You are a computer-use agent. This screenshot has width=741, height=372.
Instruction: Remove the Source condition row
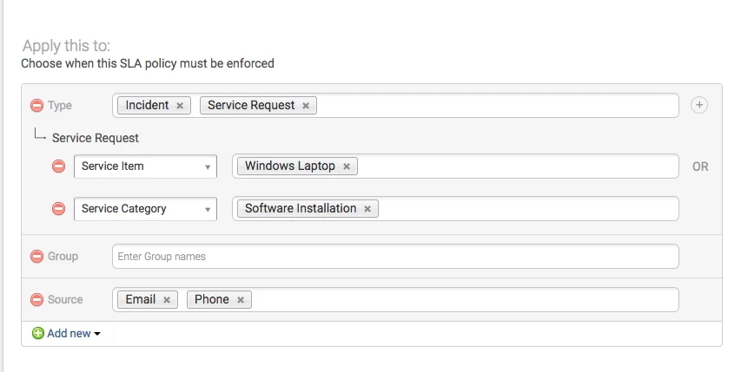coord(36,299)
